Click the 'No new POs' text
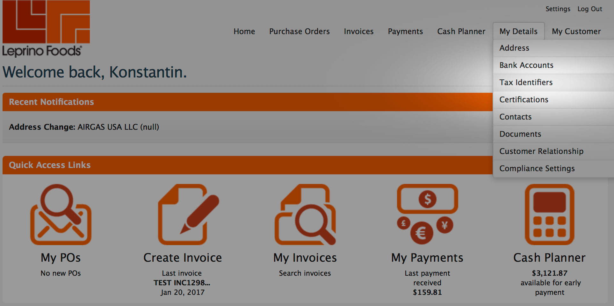Image resolution: width=614 pixels, height=306 pixels. pyautogui.click(x=61, y=273)
